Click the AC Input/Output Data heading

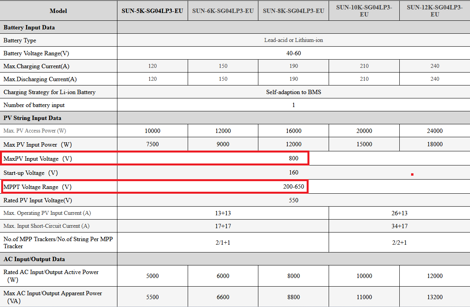pyautogui.click(x=34, y=259)
